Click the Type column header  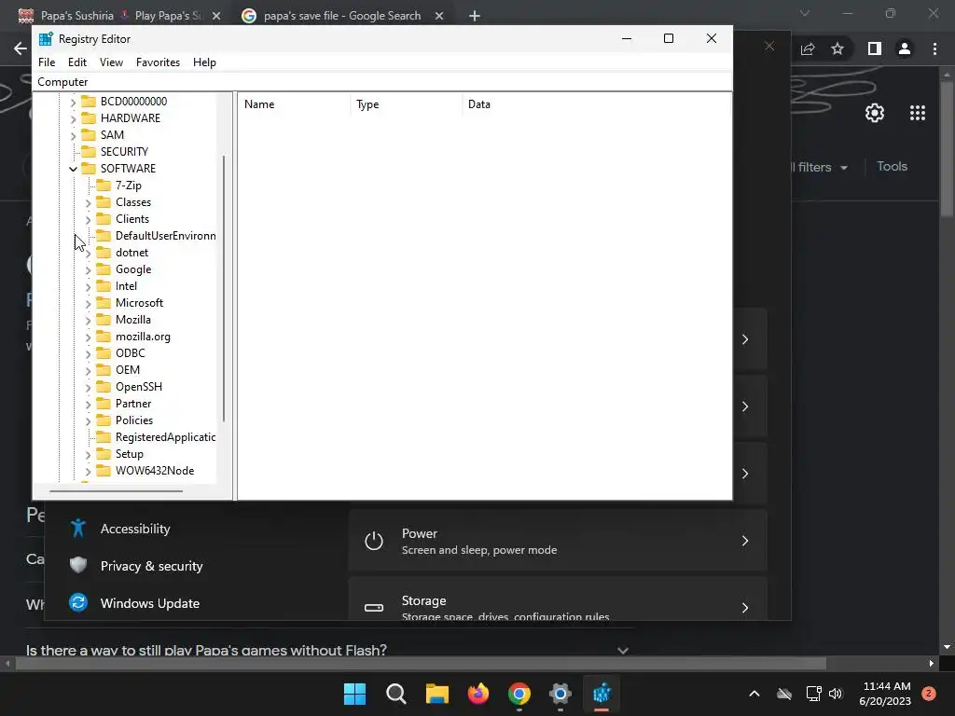tap(407, 104)
